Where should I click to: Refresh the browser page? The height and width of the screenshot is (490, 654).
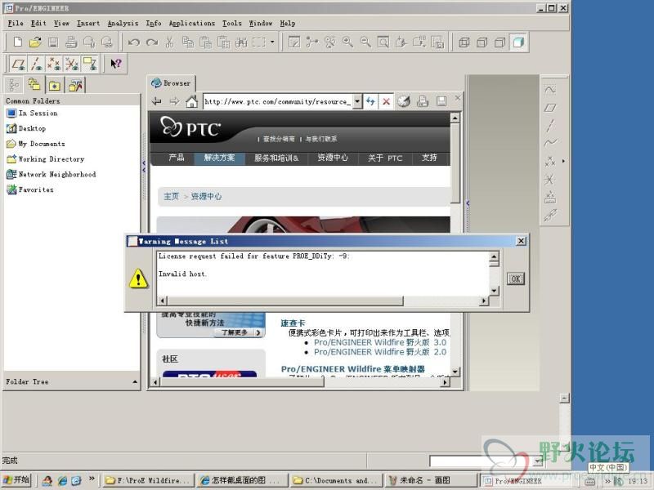coord(370,101)
